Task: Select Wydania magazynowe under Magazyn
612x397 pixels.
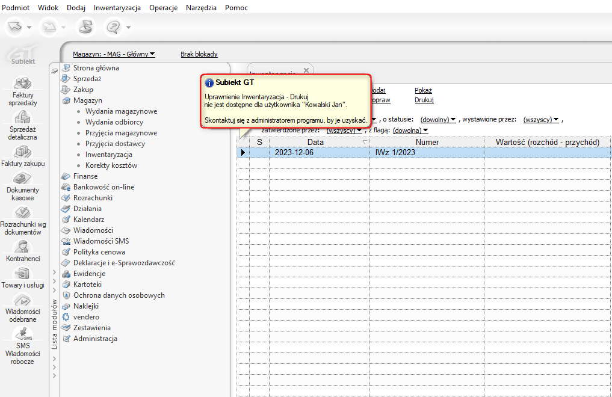Action: [122, 111]
